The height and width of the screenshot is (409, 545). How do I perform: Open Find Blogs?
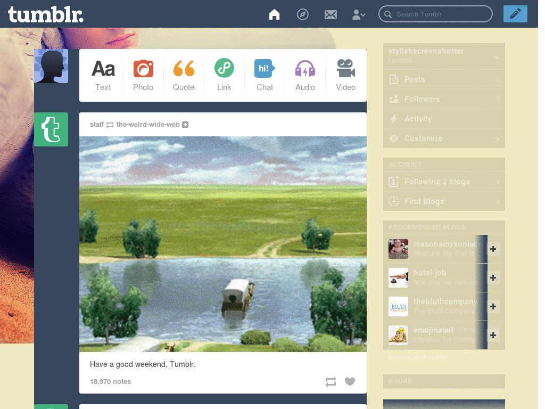tap(444, 201)
